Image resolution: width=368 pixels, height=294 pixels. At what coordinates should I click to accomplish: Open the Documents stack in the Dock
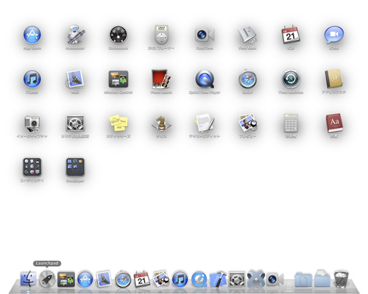(x=303, y=279)
